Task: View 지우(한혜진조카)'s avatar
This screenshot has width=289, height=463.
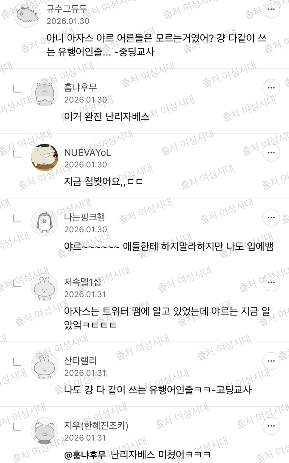Action: [45, 431]
